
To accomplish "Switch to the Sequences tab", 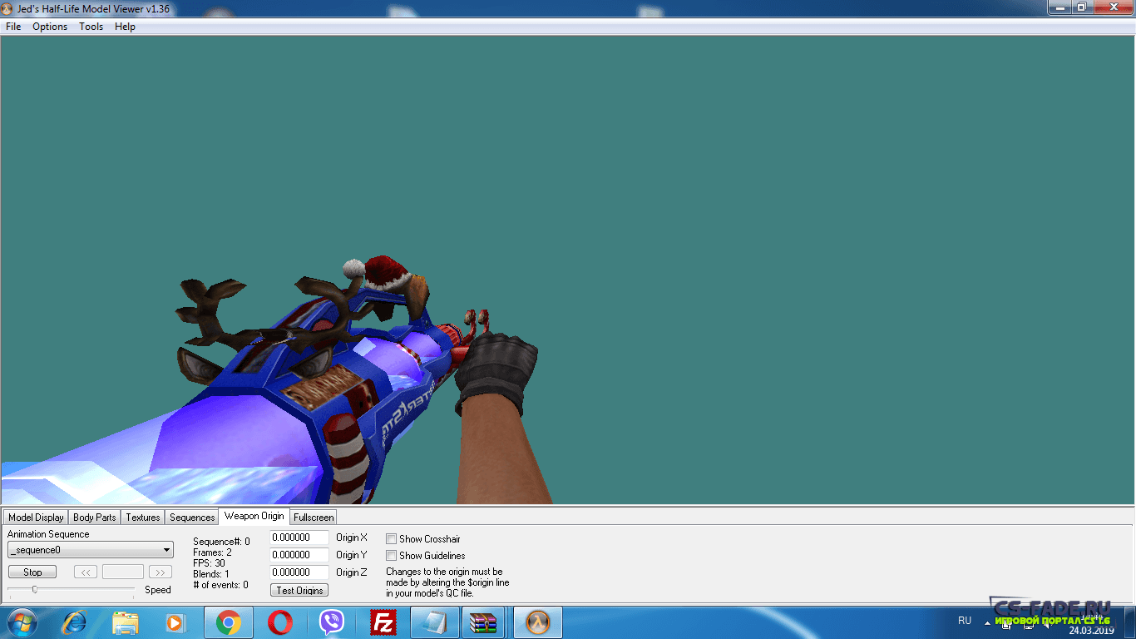I will click(192, 518).
